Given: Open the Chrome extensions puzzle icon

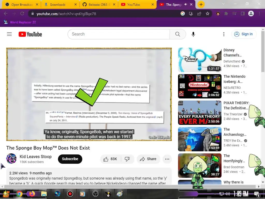Looking at the screenshot, I should click(226, 13).
